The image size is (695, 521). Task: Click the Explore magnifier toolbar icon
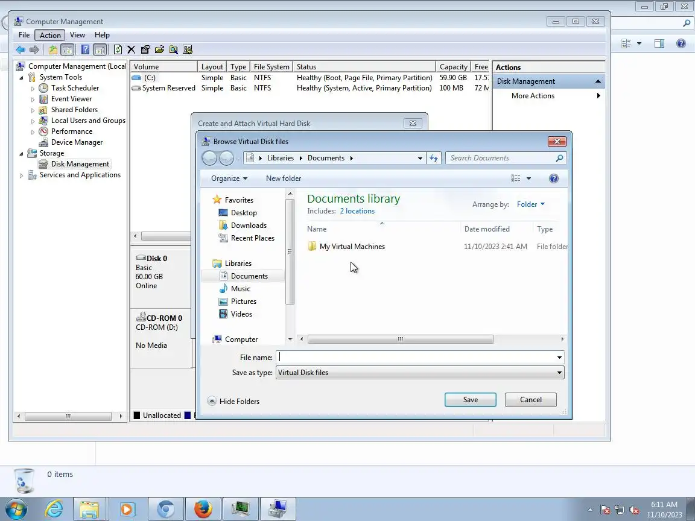(173, 49)
